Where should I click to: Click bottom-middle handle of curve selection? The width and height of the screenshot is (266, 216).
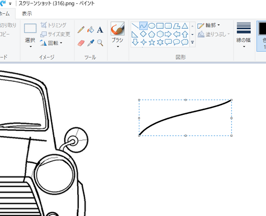pos(186,136)
